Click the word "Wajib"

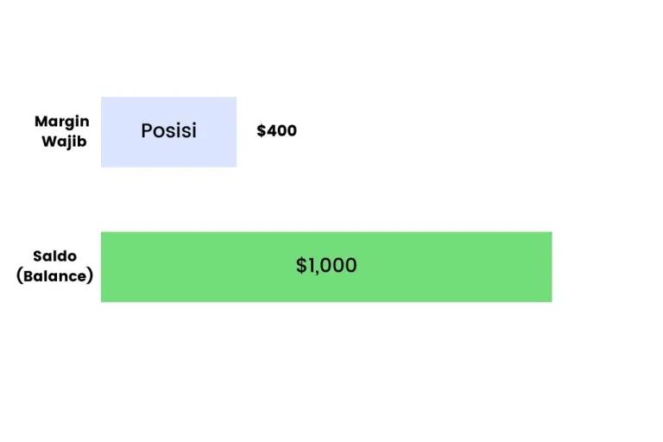[x=64, y=142]
